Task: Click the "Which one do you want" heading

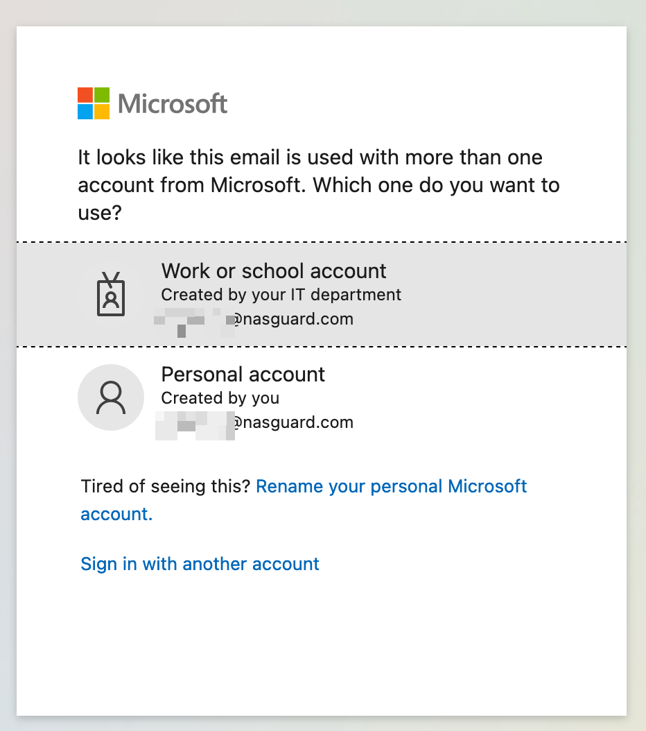Action: [318, 185]
